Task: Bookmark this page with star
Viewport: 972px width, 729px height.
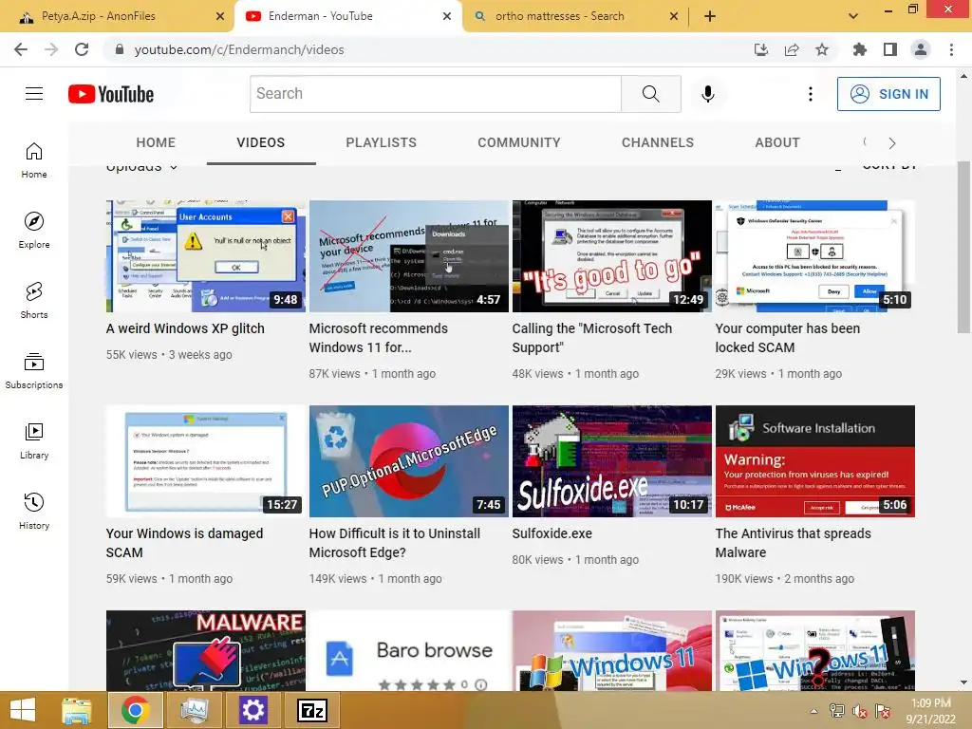Action: [x=822, y=49]
